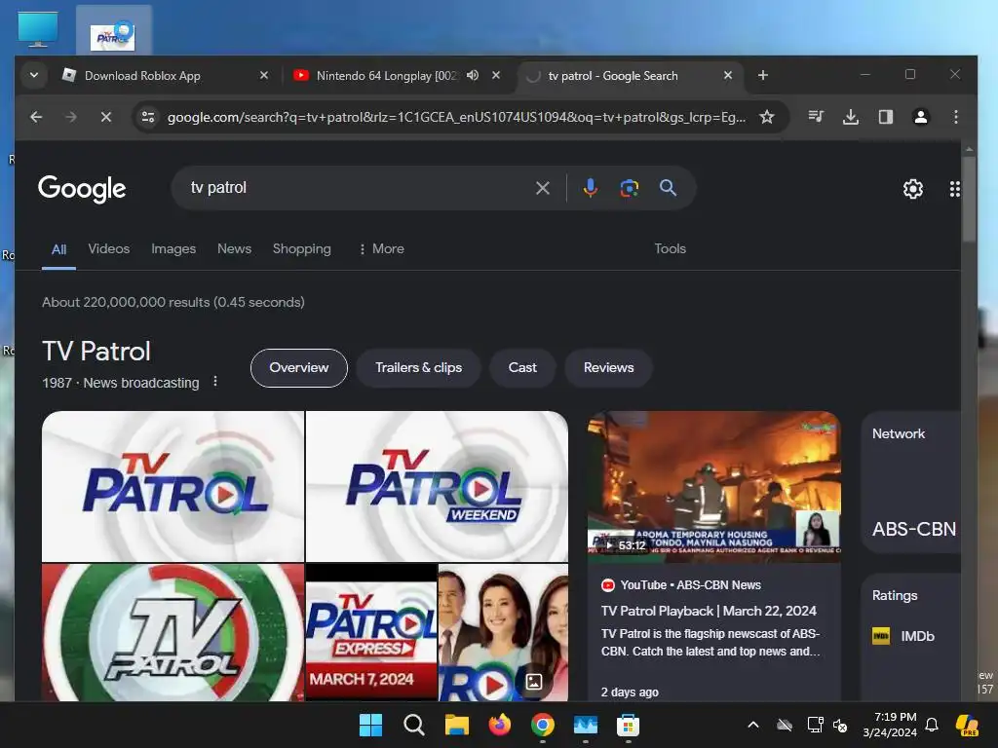
Task: Click the Google logo
Action: pos(82,189)
